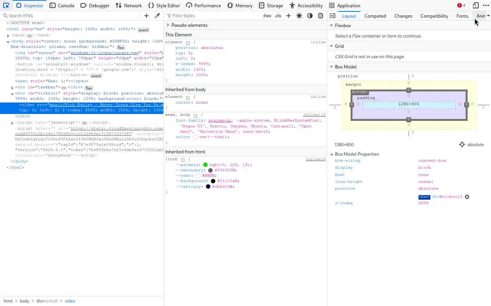This screenshot has width=491, height=306.
Task: Open the Inspector panel
Action: [30, 5]
